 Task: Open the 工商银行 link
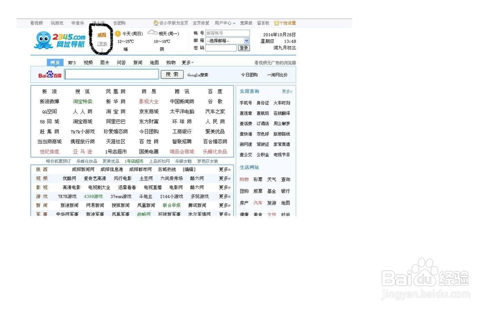(182, 131)
